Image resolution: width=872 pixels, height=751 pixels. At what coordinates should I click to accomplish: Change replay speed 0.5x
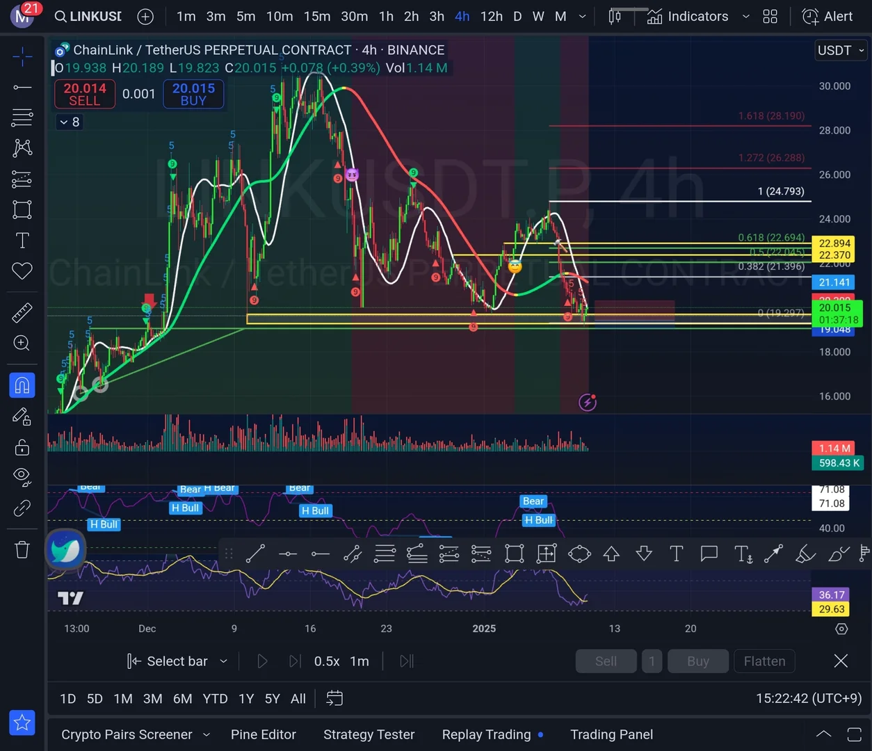pos(327,661)
